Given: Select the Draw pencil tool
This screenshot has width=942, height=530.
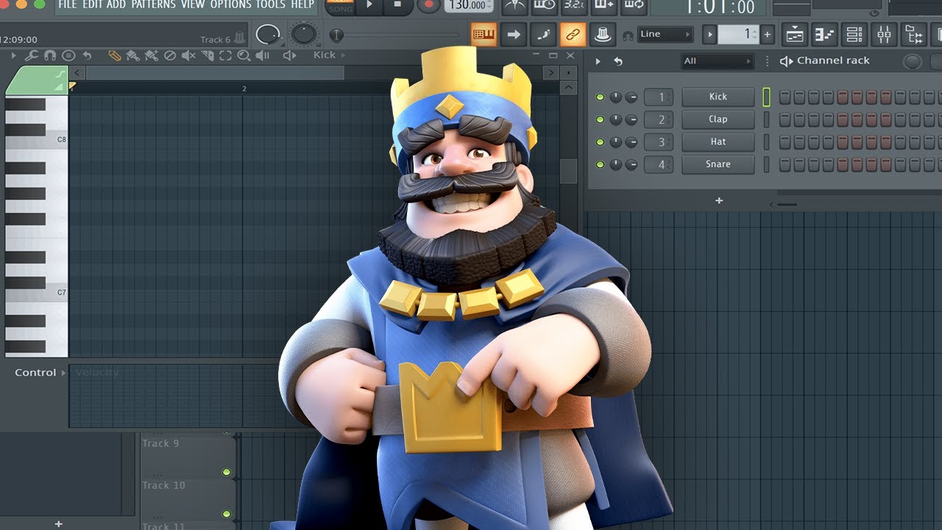Looking at the screenshot, I should (x=114, y=55).
